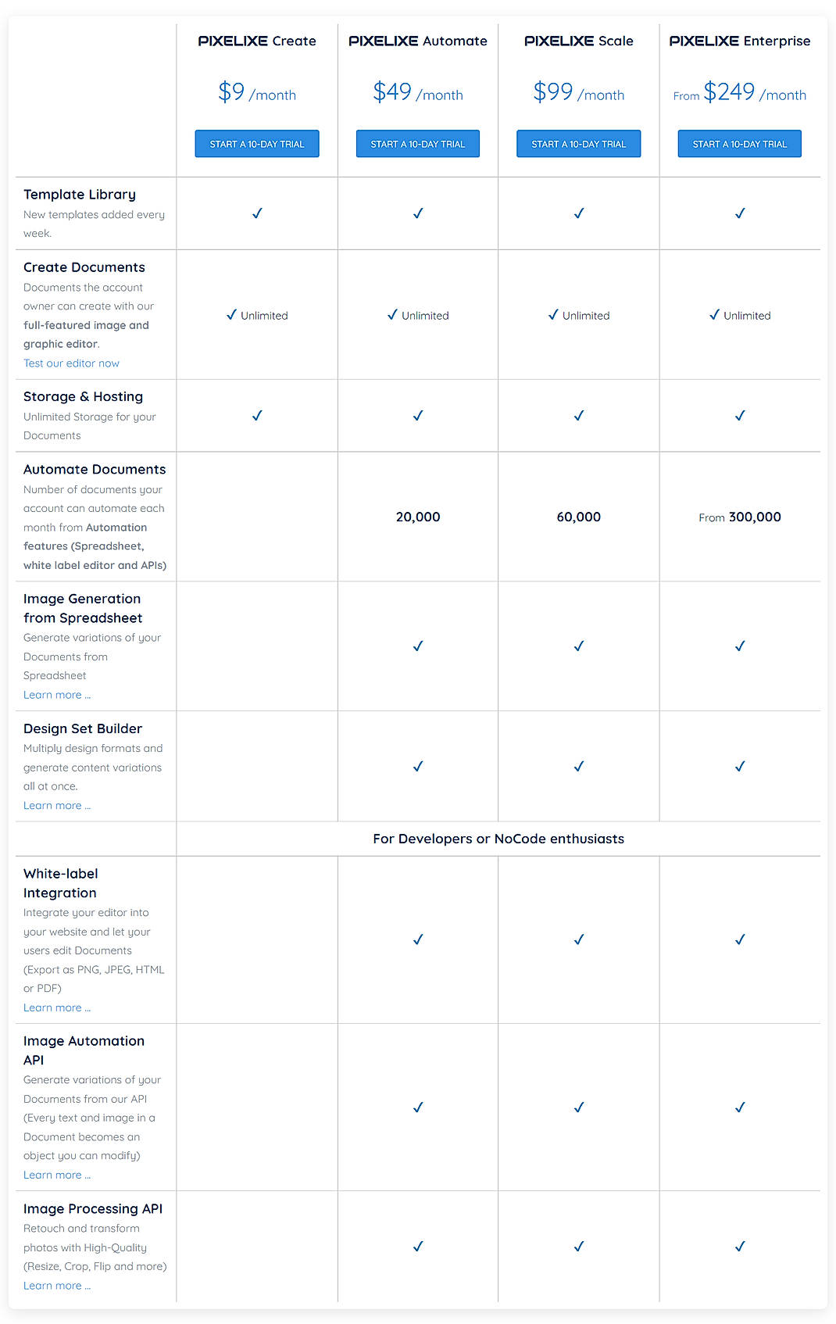Select the Pixelixe Enterprise plan header

tap(739, 41)
